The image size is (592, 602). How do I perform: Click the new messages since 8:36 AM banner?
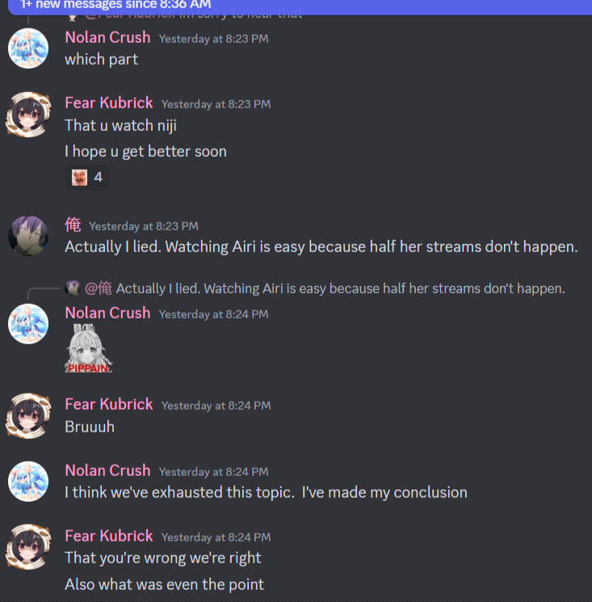[300, 6]
